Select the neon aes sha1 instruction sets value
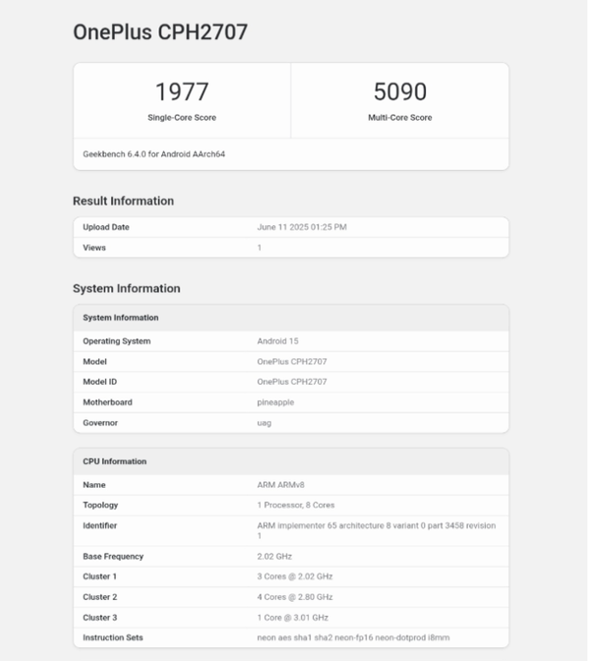Screen dimensions: 590x661 point(353,637)
